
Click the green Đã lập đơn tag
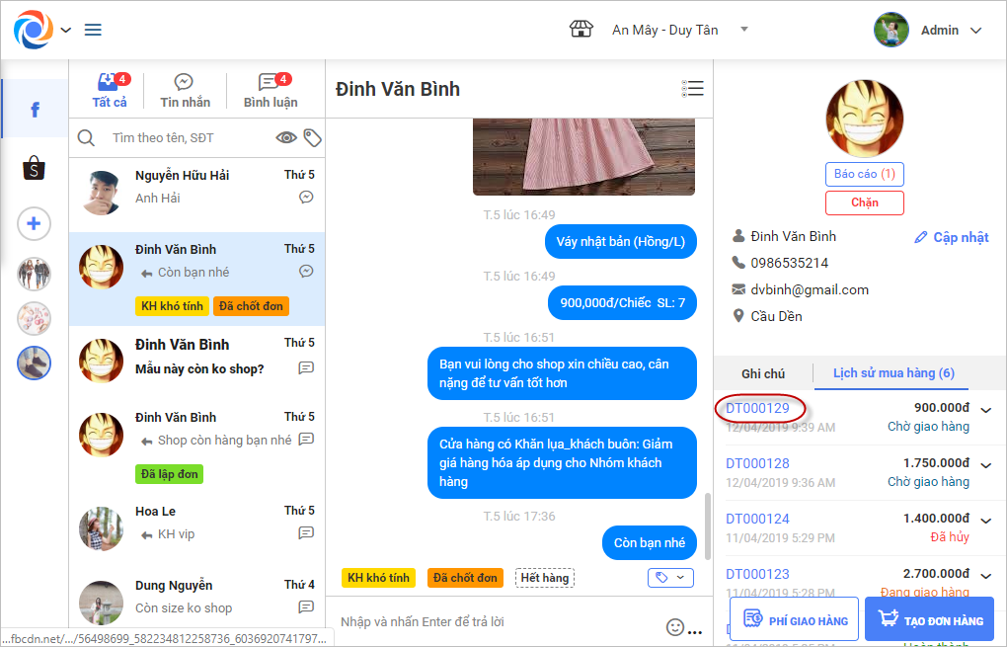coord(170,474)
